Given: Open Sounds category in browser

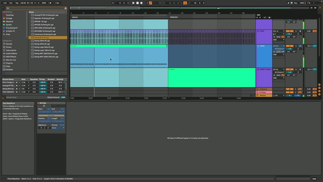Looking at the screenshot, I should tap(9, 44).
